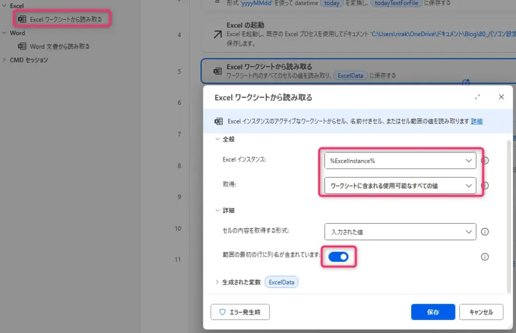Image resolution: width=516 pixels, height=333 pixels.
Task: Click the arrow icon of 'Excel の起動' step
Action: click(x=218, y=34)
